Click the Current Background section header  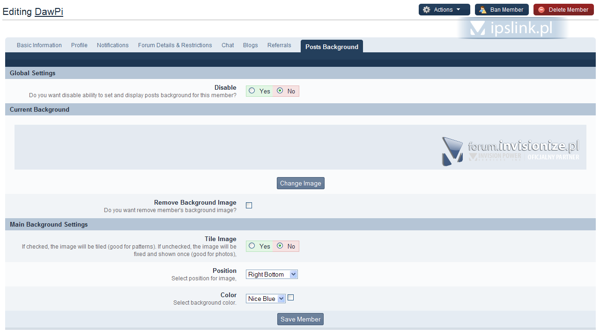(x=300, y=109)
